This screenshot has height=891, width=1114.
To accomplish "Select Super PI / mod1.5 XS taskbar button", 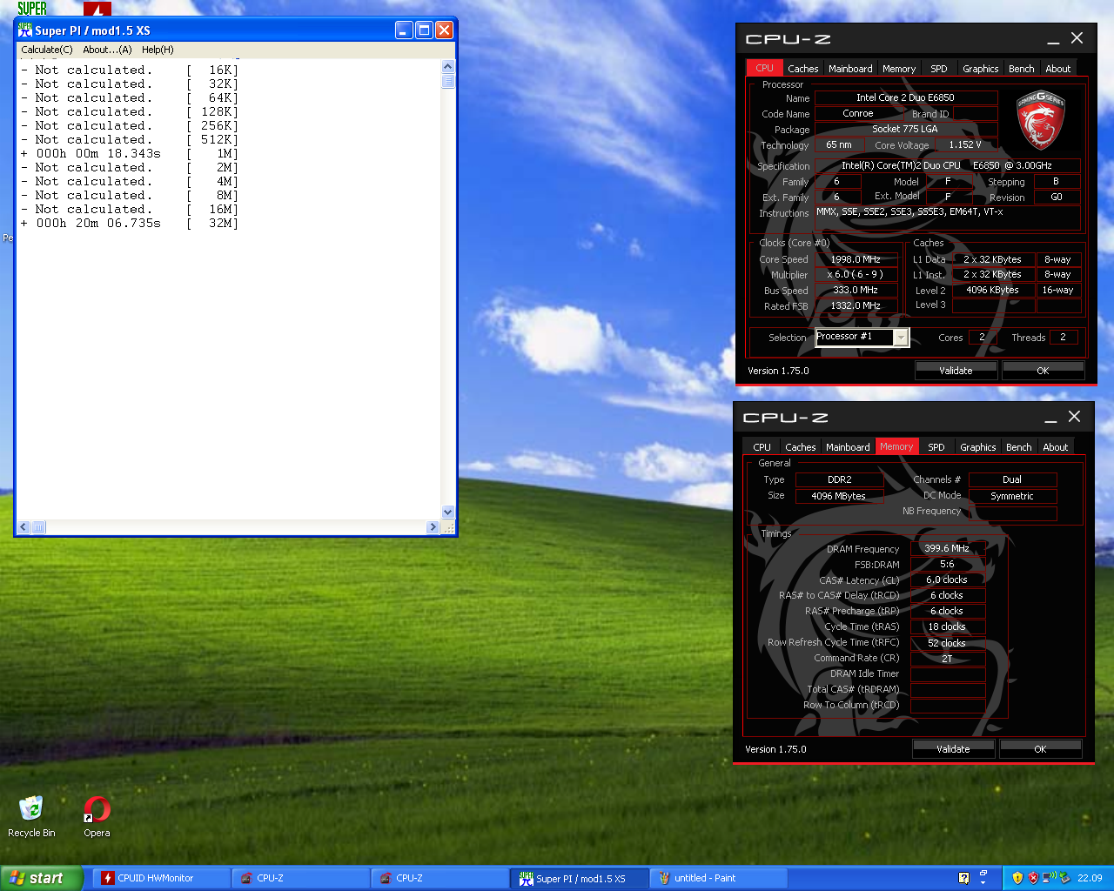I will coord(579,878).
